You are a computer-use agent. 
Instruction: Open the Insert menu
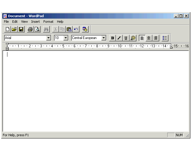(x=36, y=22)
